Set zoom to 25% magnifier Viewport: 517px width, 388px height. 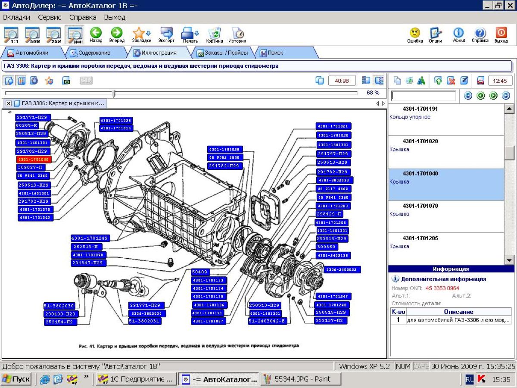(54, 35)
